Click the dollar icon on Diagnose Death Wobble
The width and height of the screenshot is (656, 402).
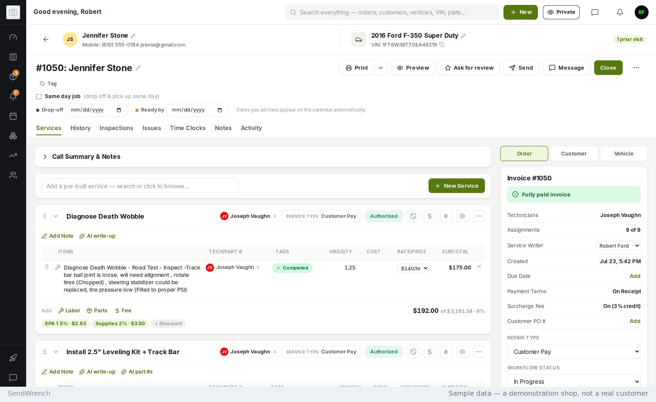point(429,216)
